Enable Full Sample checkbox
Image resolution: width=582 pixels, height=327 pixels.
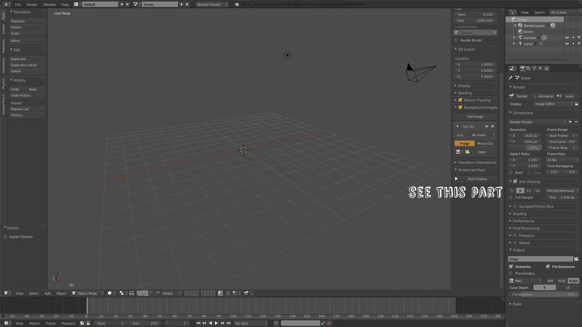(x=511, y=198)
